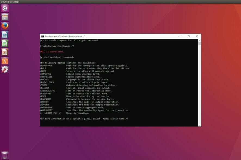The height and width of the screenshot is (160, 241).
Task: Minimize the Administrator Command Prompt window
Action: point(180,36)
